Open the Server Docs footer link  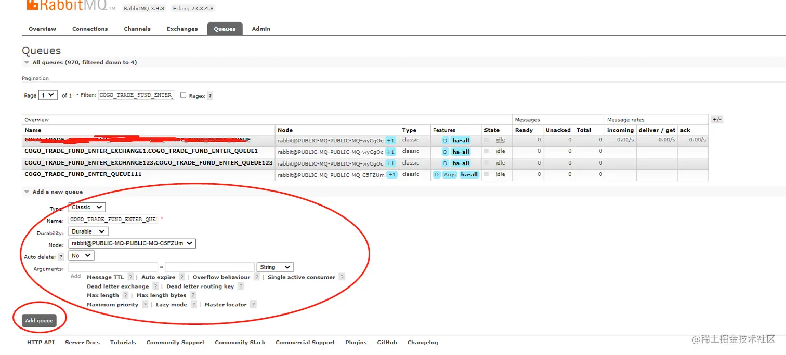(x=82, y=343)
